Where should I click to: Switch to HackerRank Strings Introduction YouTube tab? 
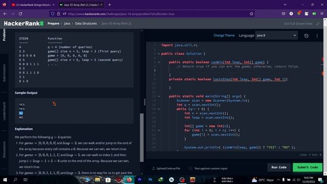(32, 5)
